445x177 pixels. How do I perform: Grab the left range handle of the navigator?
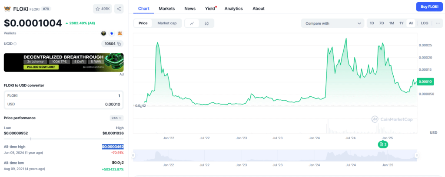pyautogui.click(x=133, y=155)
